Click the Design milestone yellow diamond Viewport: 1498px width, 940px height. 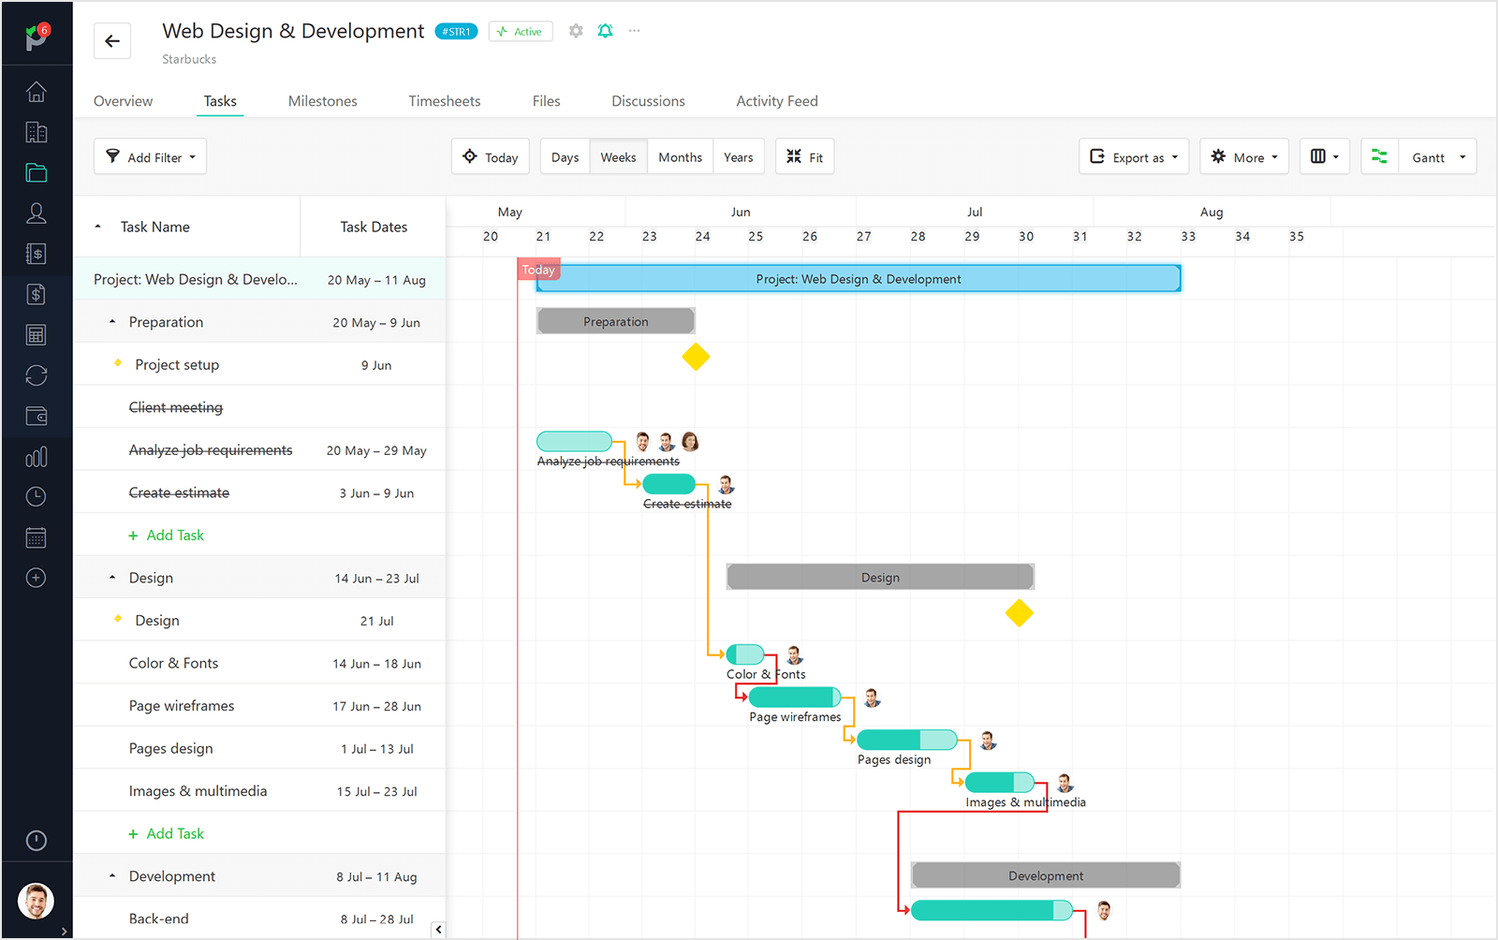tap(1020, 613)
